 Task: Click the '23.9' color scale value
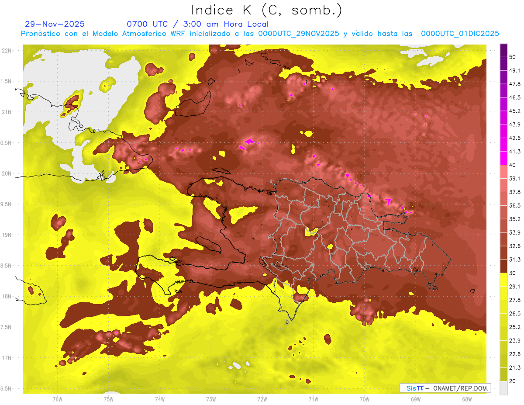[515, 340]
